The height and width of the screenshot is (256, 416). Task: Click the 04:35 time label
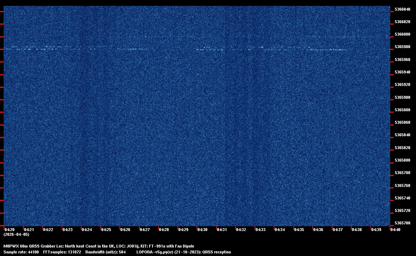click(299, 230)
